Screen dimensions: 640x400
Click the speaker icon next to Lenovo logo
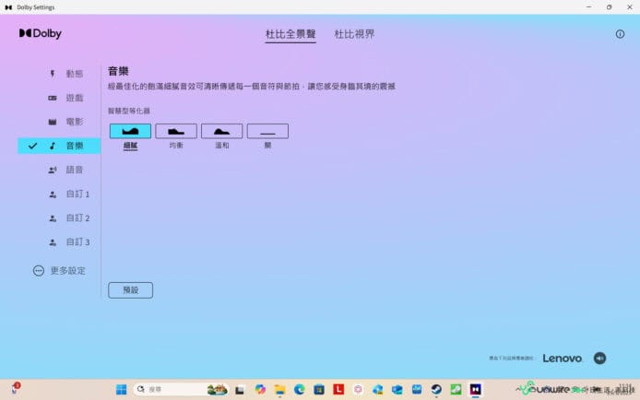(599, 358)
